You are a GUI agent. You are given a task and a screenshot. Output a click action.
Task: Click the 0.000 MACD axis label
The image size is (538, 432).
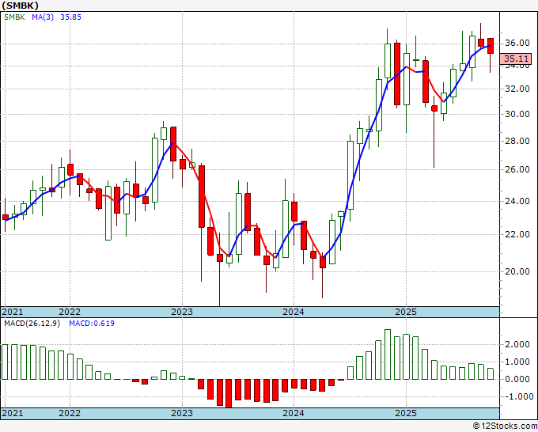click(519, 379)
